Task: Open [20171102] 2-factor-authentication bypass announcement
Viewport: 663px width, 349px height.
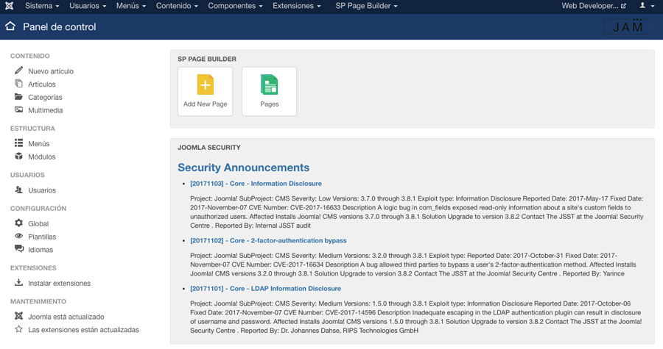Action: [268, 240]
